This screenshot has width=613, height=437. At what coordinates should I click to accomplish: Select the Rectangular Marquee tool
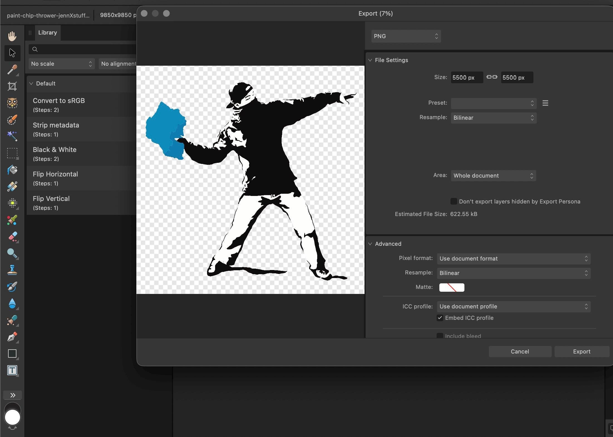12,153
